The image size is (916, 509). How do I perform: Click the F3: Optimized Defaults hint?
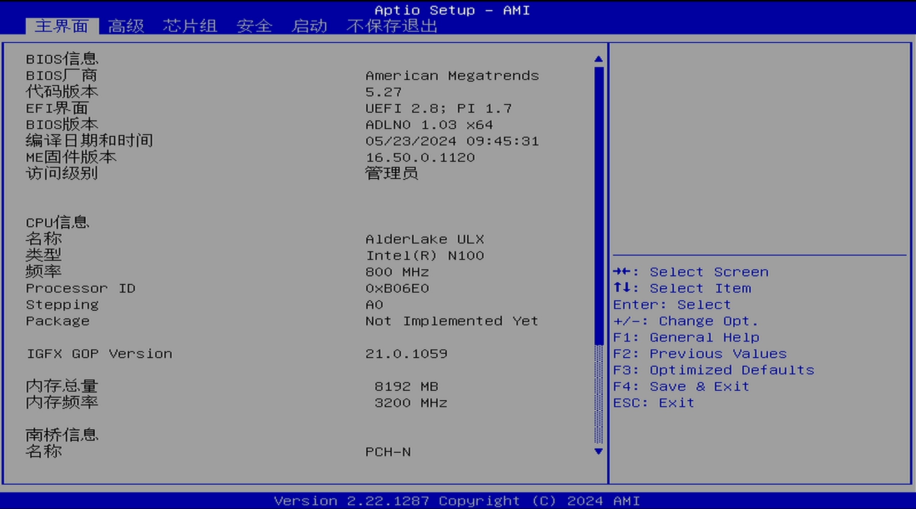714,370
